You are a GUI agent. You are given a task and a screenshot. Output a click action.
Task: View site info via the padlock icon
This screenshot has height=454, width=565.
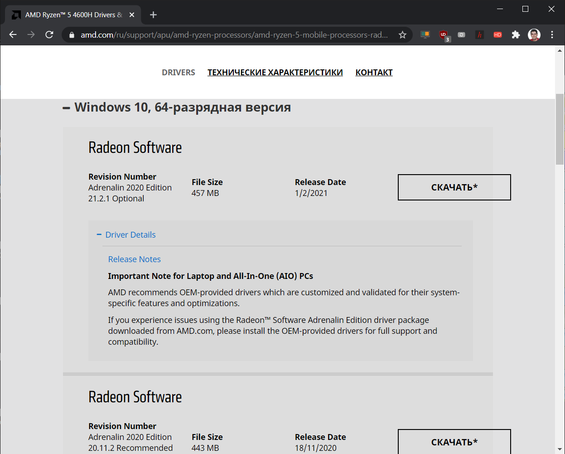(71, 35)
